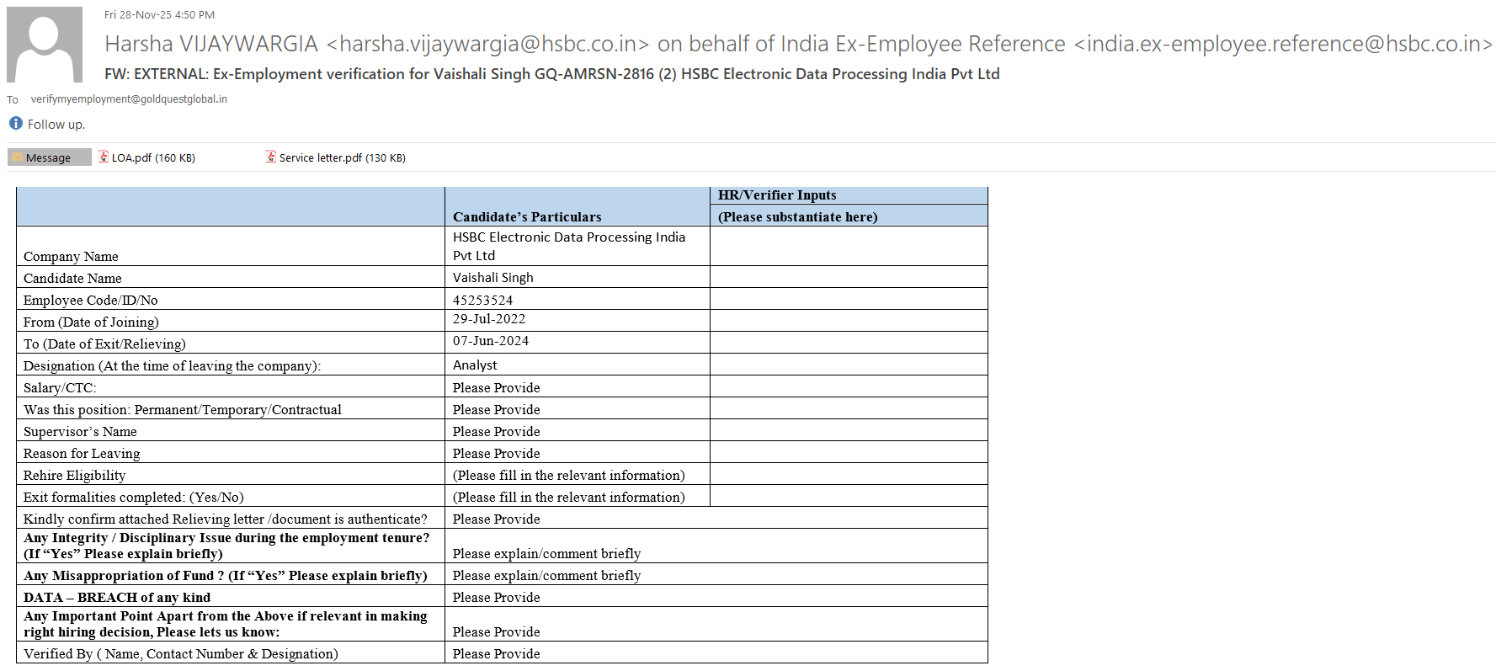The image size is (1496, 671).
Task: Click explain/comment briefly in Misappropriation row
Action: (547, 576)
